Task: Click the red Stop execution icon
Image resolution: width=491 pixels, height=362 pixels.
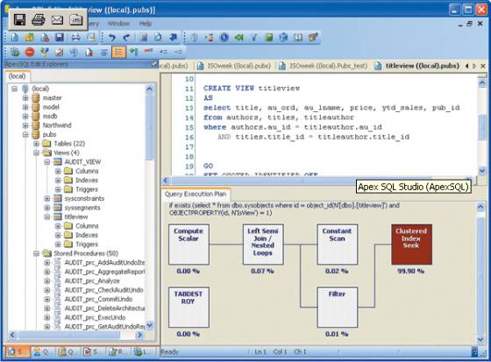Action: [30, 52]
